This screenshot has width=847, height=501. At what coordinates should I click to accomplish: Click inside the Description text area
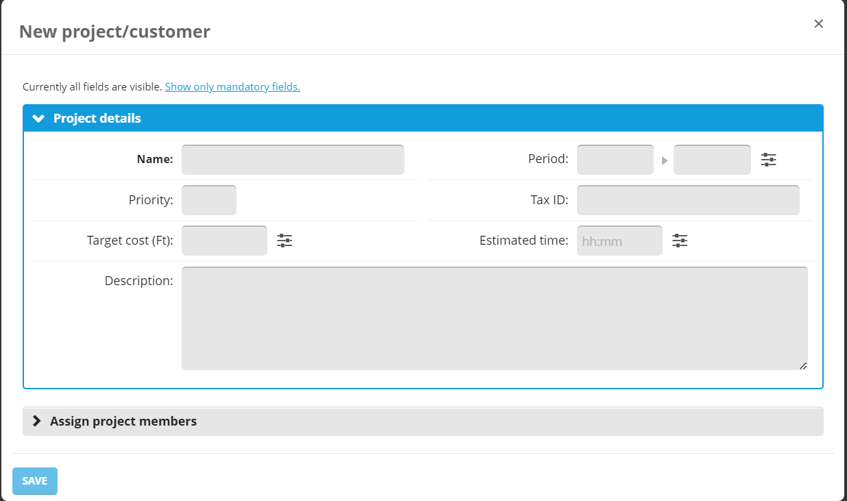coord(494,318)
